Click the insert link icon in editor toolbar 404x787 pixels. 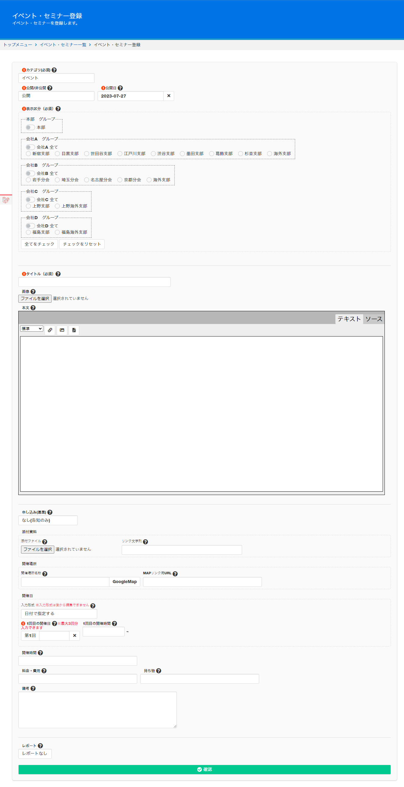(50, 330)
